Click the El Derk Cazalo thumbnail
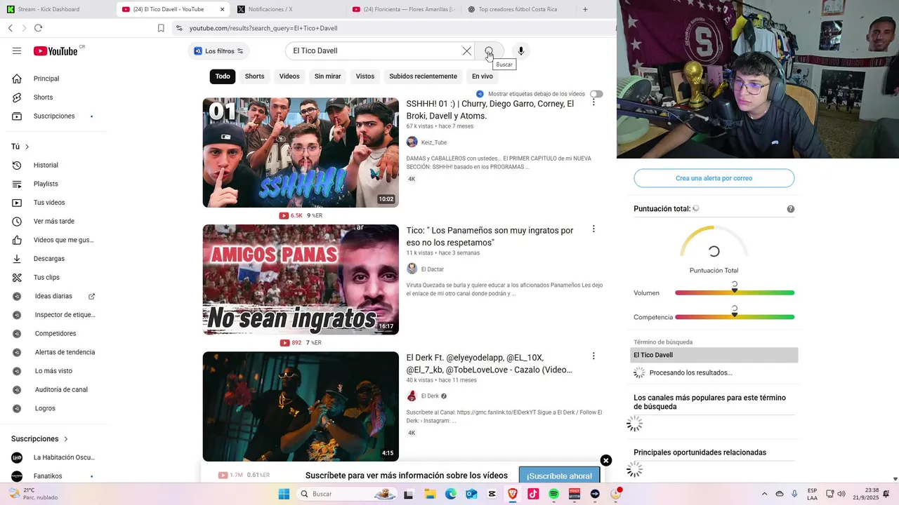899x505 pixels. [301, 406]
